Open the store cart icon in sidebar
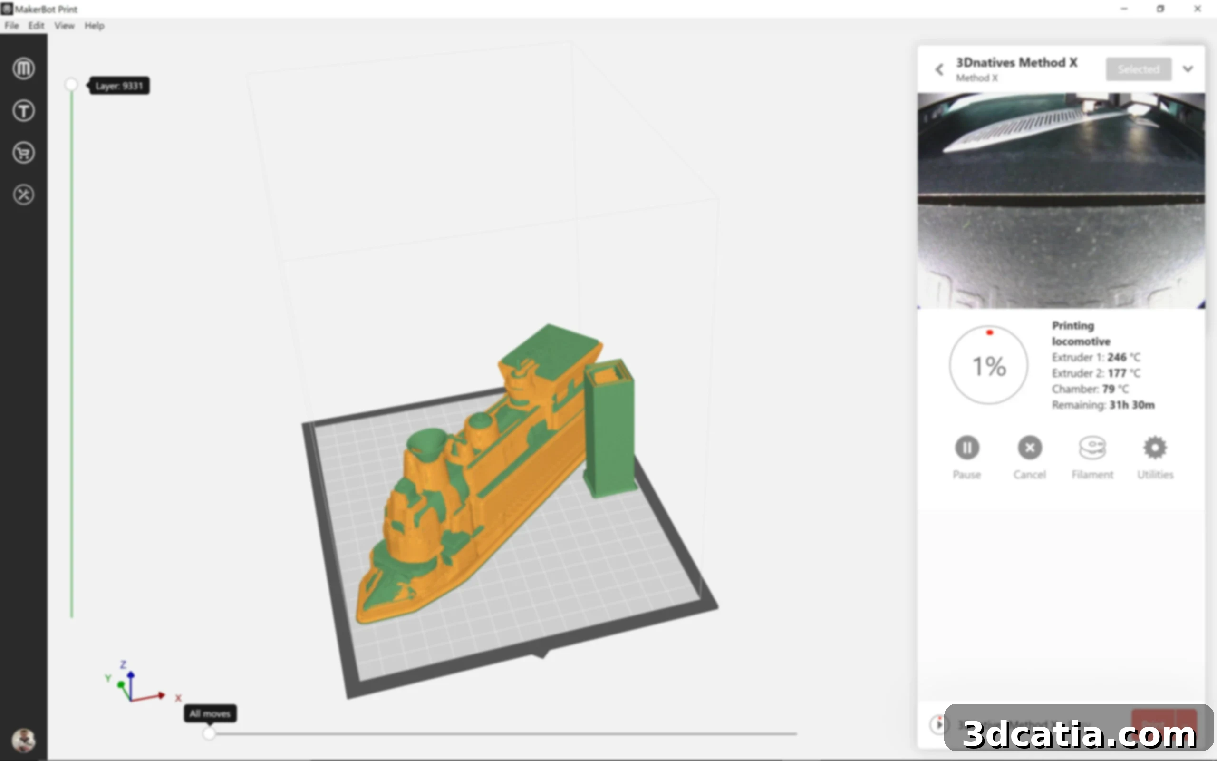 (x=24, y=153)
